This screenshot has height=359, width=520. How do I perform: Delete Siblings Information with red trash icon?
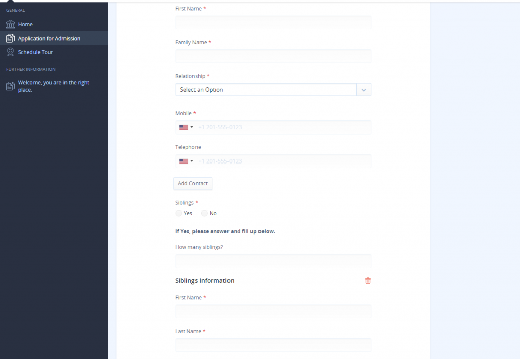pos(368,281)
